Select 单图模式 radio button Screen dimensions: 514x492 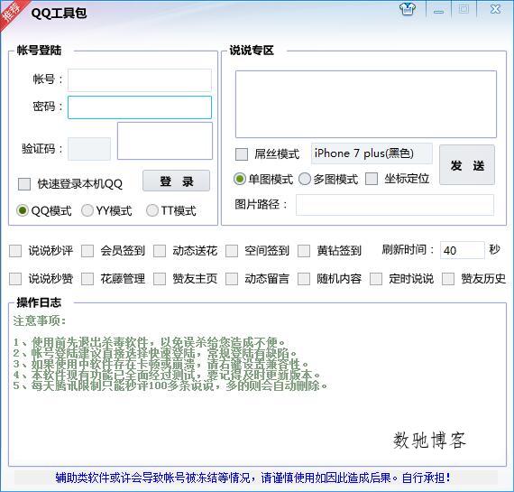(240, 180)
